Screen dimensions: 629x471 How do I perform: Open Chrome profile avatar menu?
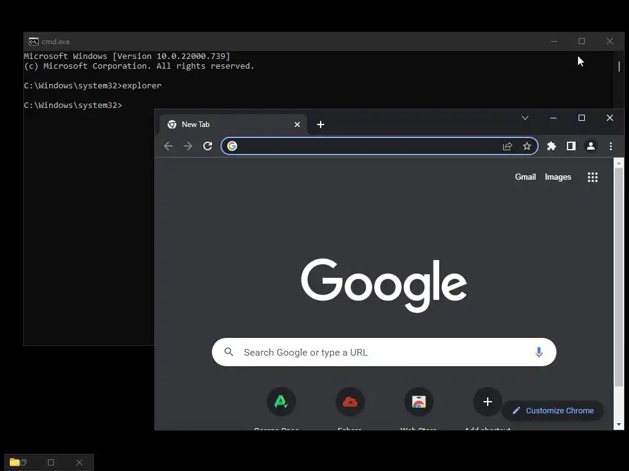(x=590, y=146)
